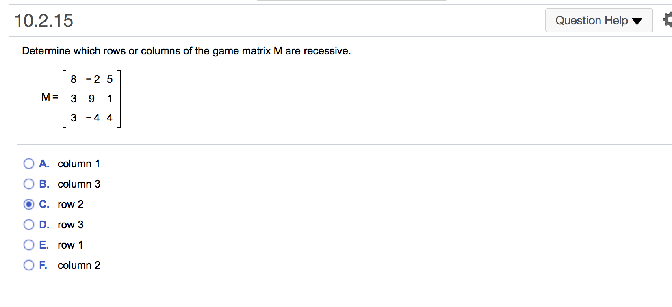Click the currently selected row 2 radio button
672x307 pixels.
click(28, 204)
